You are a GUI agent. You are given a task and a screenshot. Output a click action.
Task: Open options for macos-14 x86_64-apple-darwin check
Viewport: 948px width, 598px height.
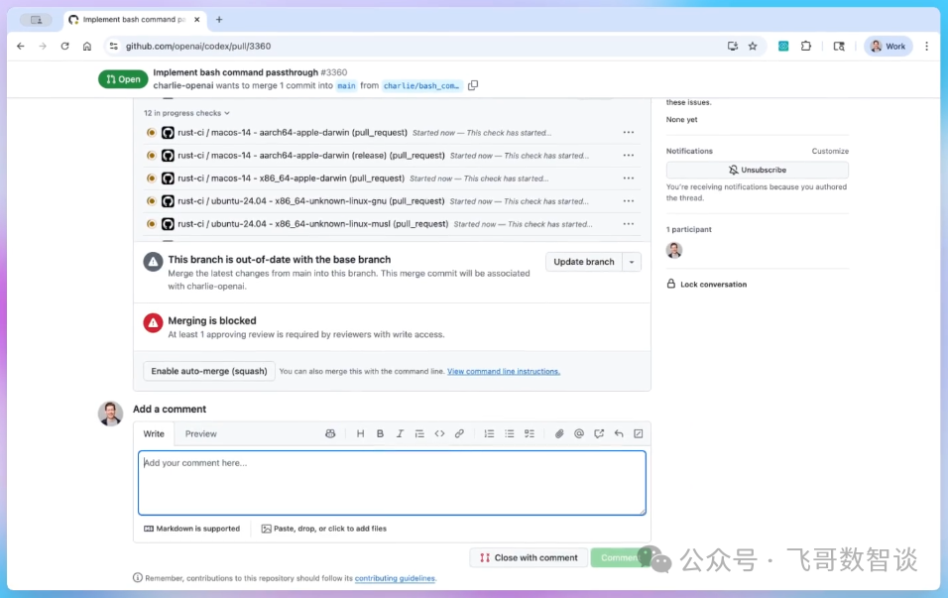point(629,179)
